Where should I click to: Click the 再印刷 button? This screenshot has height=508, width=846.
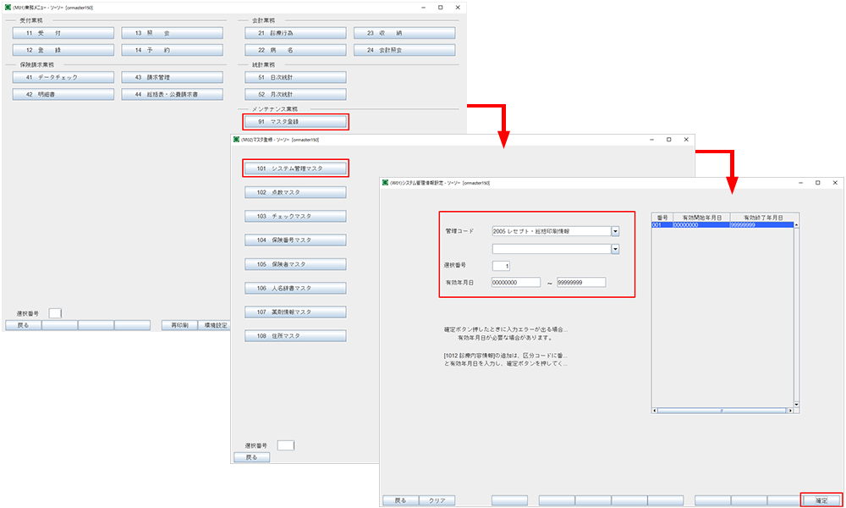coord(179,325)
